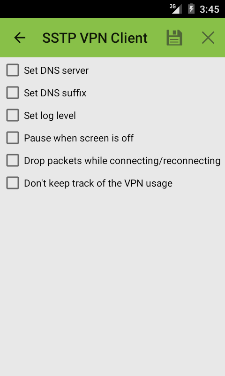Save settings with the floppy disk icon
The height and width of the screenshot is (376, 225).
[174, 38]
